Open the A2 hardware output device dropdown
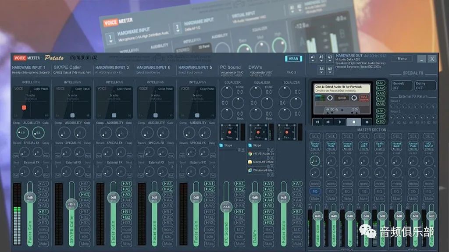The width and height of the screenshot is (449, 252). [321, 59]
